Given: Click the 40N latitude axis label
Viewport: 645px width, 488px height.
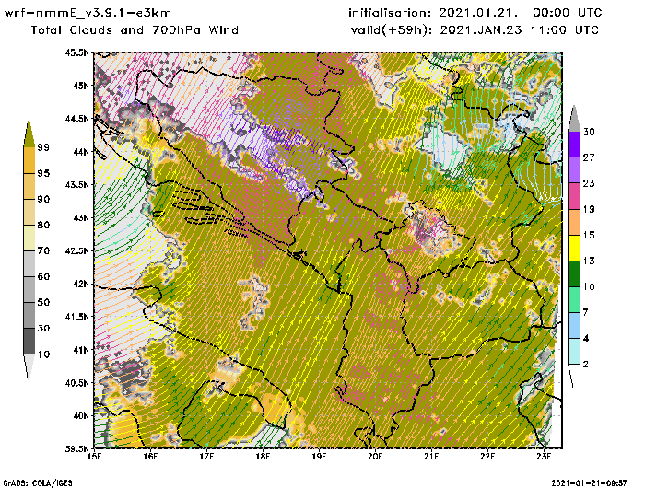Looking at the screenshot, I should coord(81,415).
